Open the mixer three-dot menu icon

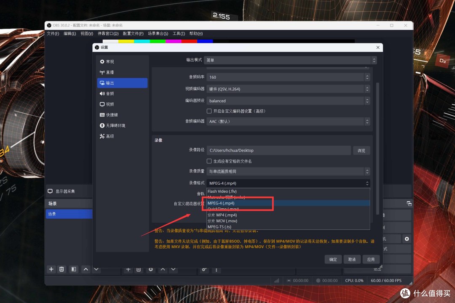click(x=216, y=270)
